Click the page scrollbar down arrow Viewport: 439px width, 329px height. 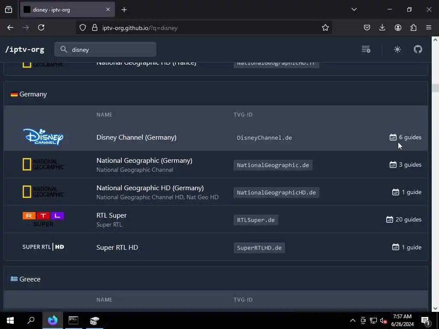tap(435, 308)
